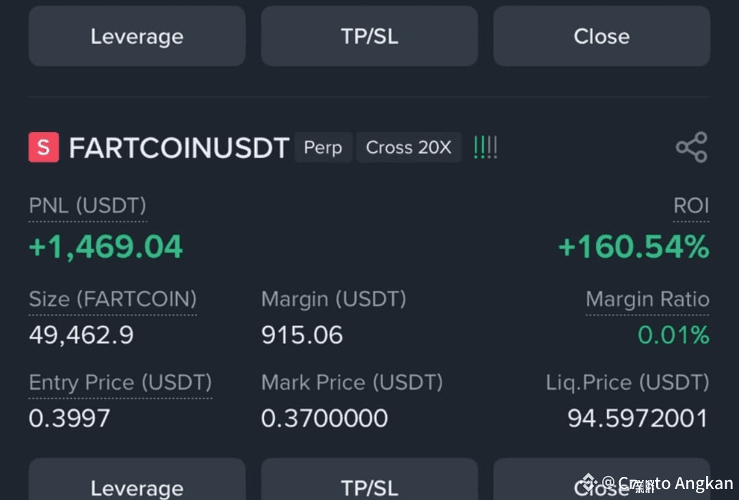Click the Binance watermark logo
The height and width of the screenshot is (500, 739).
click(588, 483)
